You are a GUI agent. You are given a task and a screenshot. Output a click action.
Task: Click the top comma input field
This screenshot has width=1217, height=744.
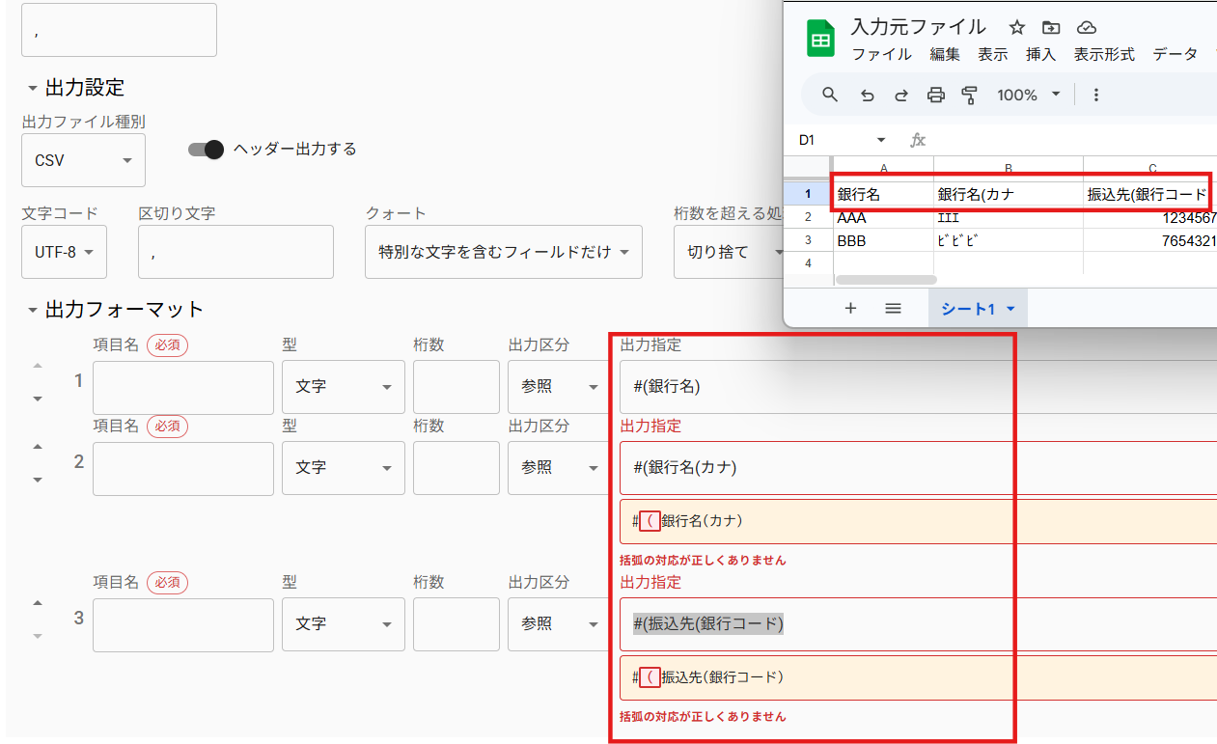click(x=119, y=30)
